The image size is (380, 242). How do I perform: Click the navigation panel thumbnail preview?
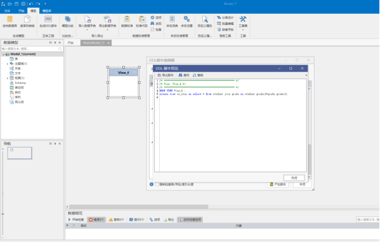pyautogui.click(x=19, y=153)
